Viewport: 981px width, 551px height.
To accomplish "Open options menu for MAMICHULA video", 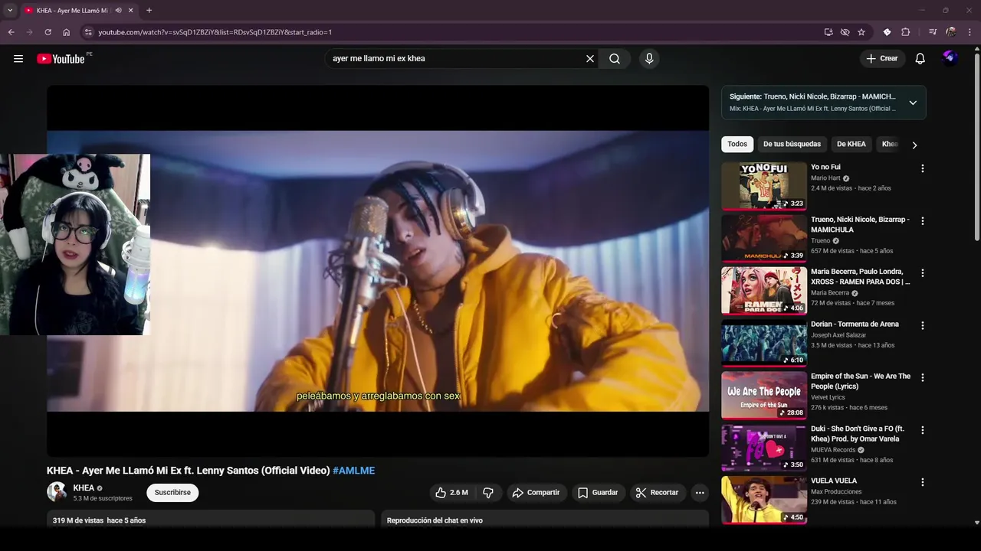I will (923, 221).
